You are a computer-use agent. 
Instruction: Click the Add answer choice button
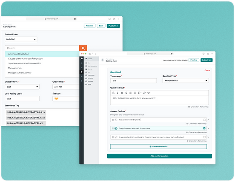point(158,147)
